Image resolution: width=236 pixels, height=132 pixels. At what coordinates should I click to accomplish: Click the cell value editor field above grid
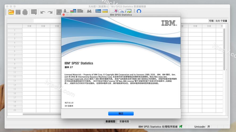pyautogui.click(x=47, y=21)
